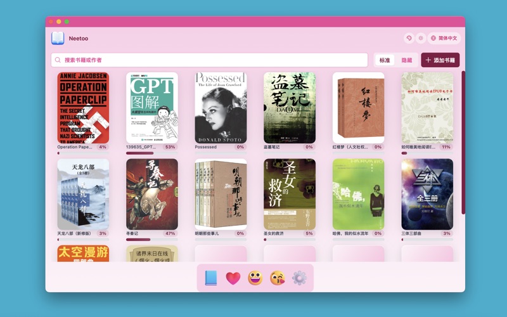Click the '哈佛,我的似水流年' title label
This screenshot has height=317, width=507.
pos(350,233)
